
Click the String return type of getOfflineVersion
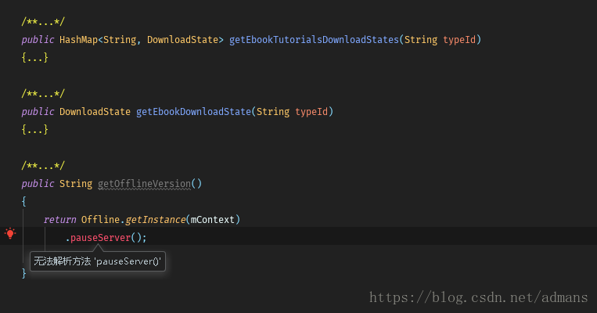[x=76, y=184]
